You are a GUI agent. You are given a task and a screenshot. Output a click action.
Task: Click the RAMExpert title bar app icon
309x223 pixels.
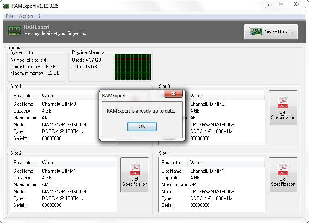coord(6,6)
